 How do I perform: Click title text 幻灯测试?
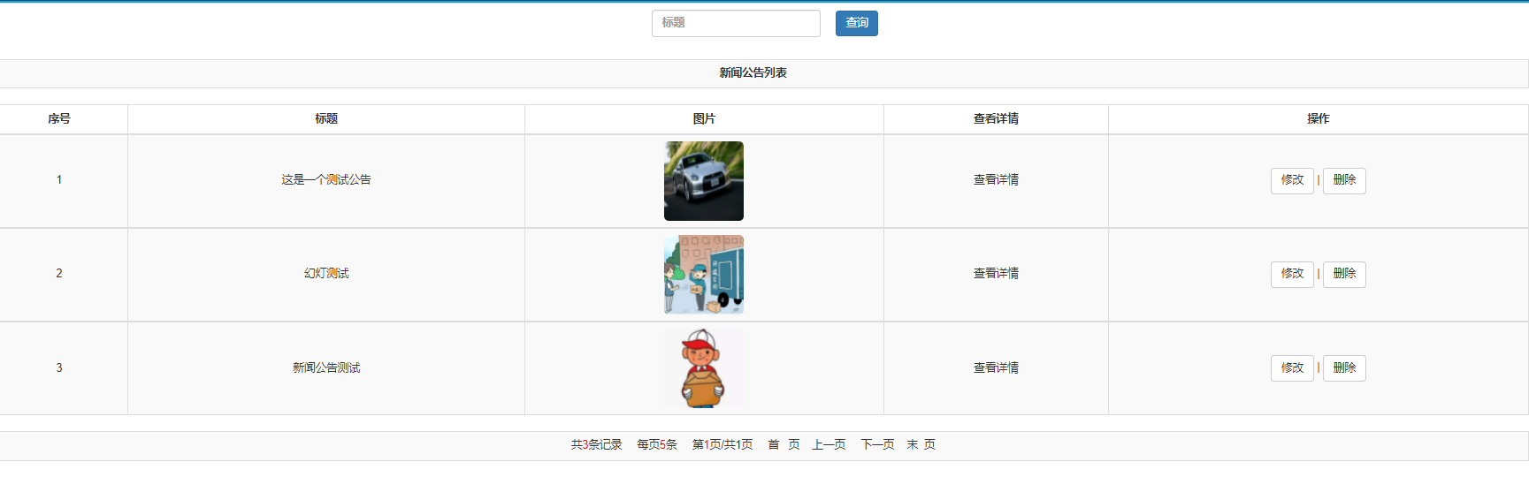tap(326, 273)
